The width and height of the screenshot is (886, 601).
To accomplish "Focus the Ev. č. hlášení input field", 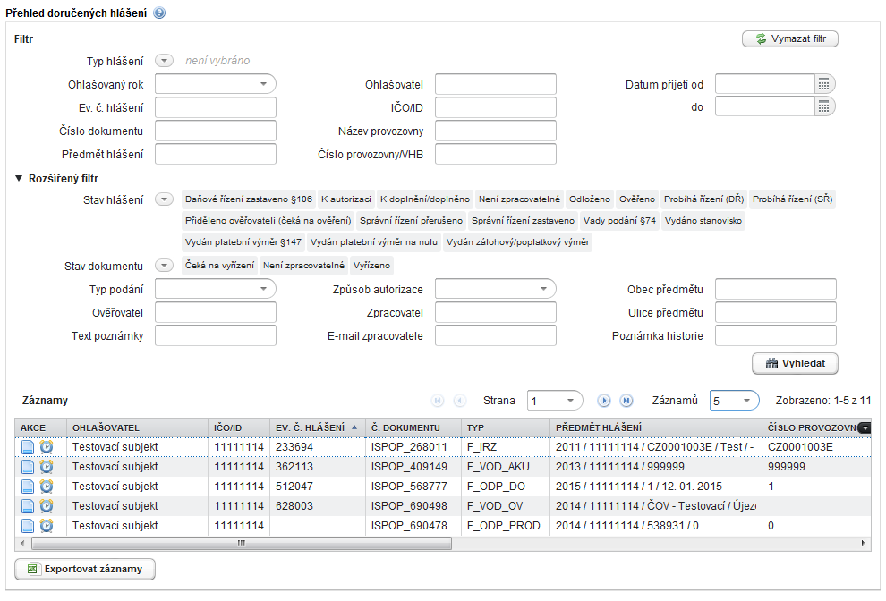I will pos(216,107).
